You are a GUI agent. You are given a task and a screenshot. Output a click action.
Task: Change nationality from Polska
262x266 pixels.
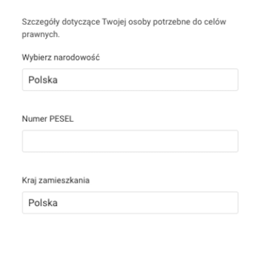coord(130,80)
